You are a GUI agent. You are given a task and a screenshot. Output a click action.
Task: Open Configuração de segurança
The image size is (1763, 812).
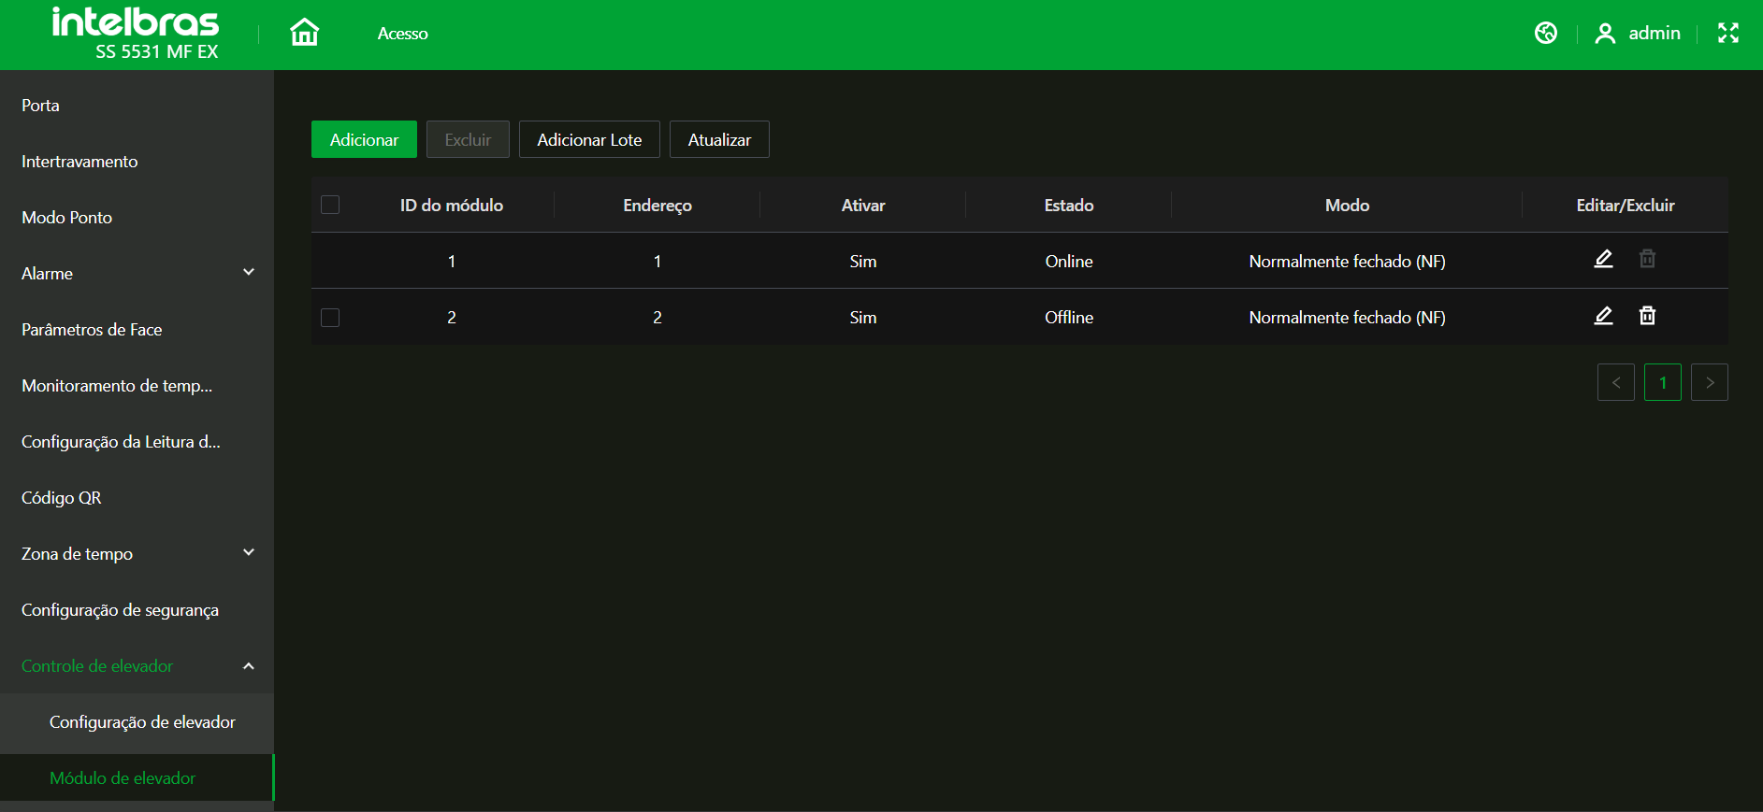(137, 610)
